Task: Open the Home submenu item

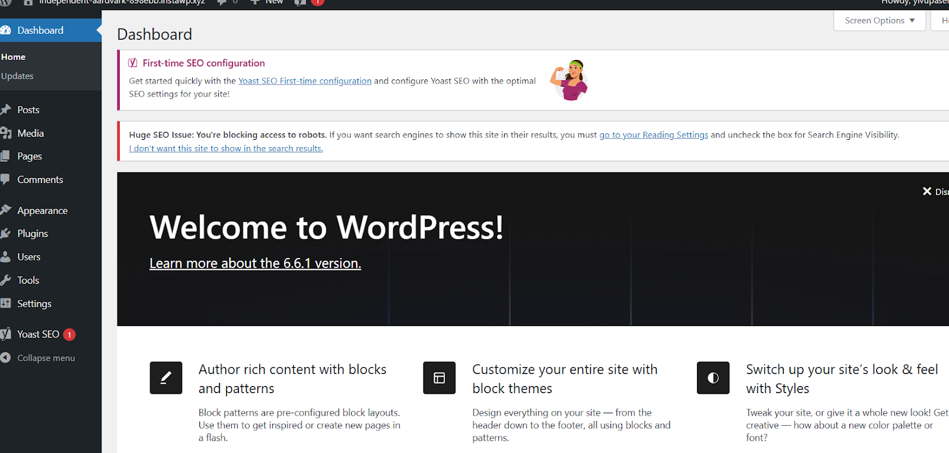Action: pos(13,57)
